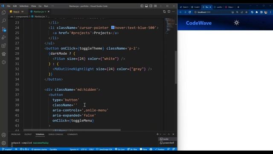273x154 pixels.
Task: Toggle the bottom panel layout icon
Action: coord(146,6)
